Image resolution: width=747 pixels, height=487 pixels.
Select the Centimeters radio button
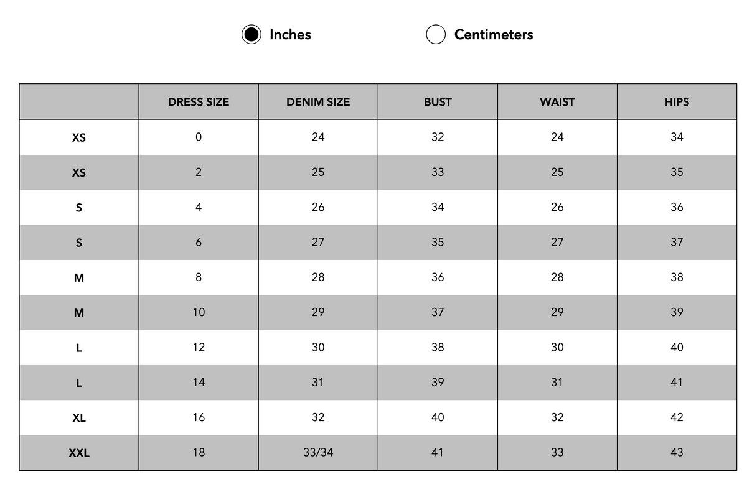436,35
